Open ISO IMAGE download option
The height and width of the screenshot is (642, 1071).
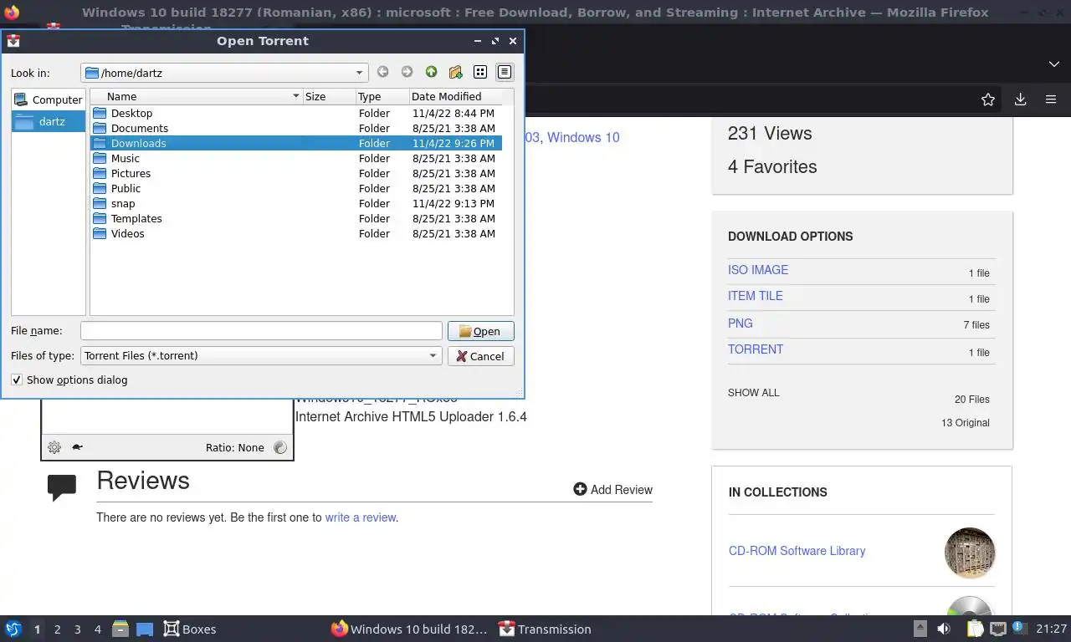point(758,270)
